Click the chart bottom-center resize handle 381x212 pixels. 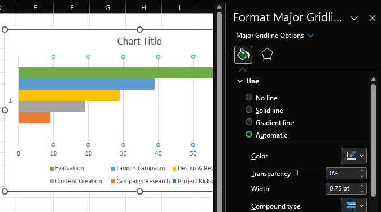pos(139,191)
